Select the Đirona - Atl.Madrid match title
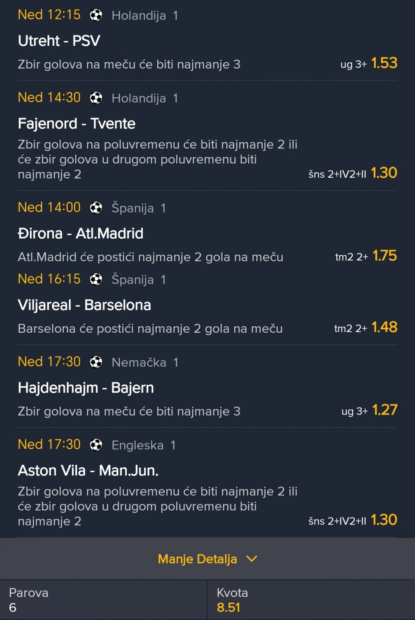The height and width of the screenshot is (620, 415). 80,234
